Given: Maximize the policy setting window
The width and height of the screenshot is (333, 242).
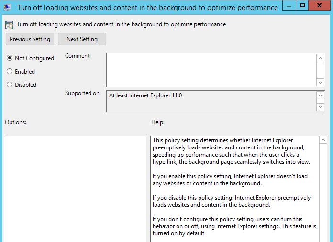Looking at the screenshot, I should 302,6.
